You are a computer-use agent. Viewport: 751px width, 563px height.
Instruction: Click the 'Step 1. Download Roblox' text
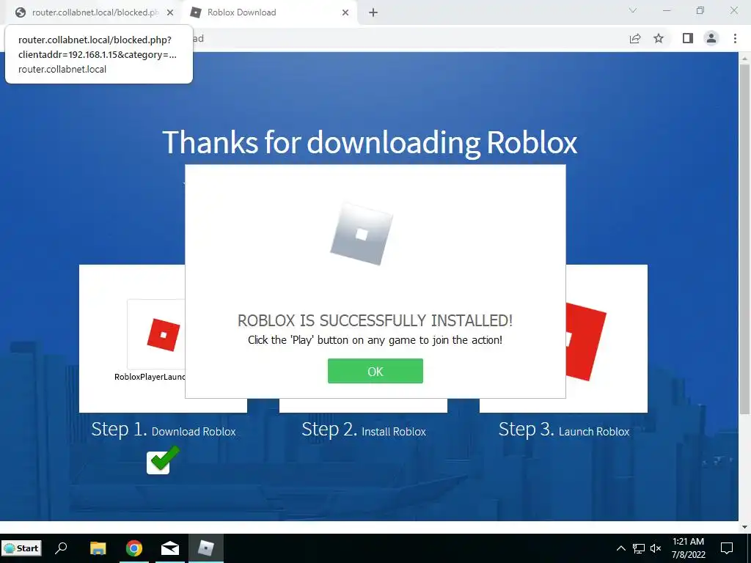point(164,430)
